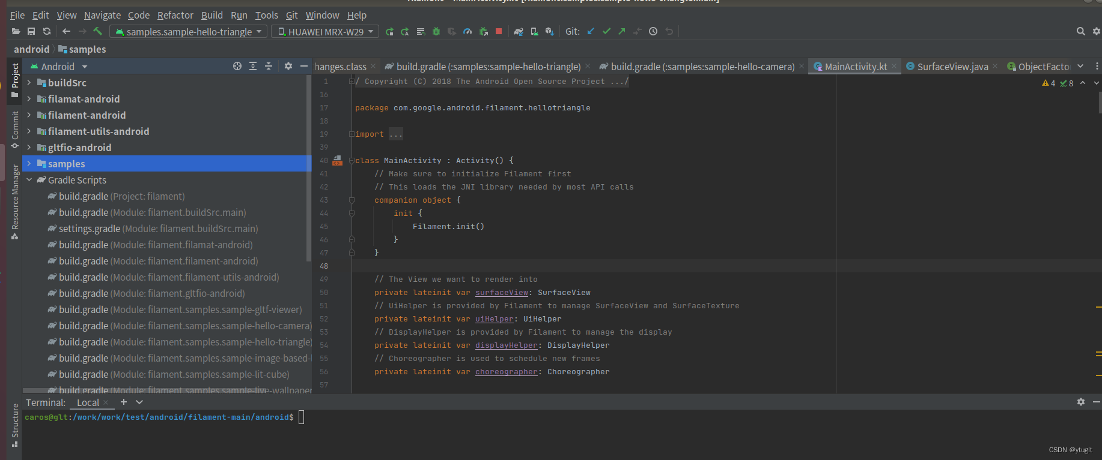This screenshot has height=460, width=1102.
Task: Expand the filamat-android module node
Action: (x=29, y=99)
